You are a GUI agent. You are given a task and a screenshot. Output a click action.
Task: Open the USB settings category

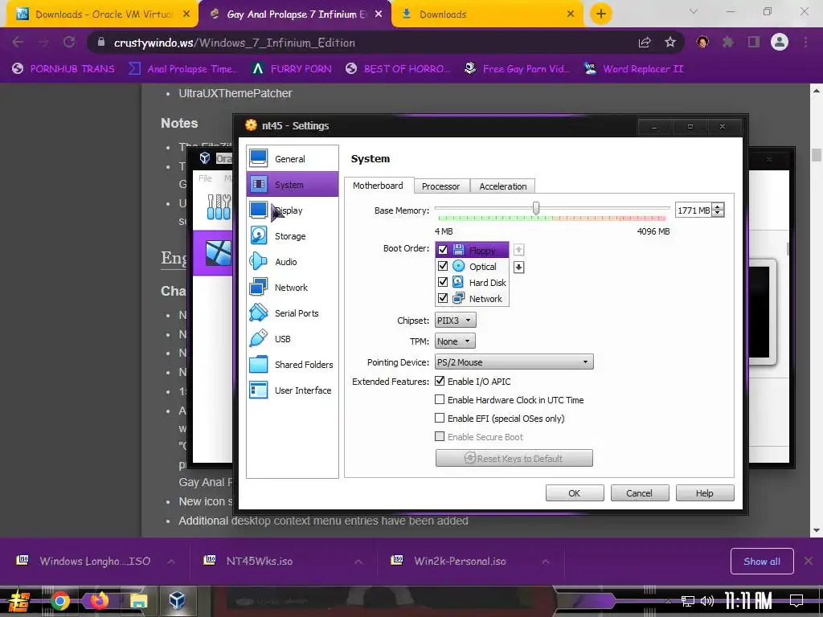click(x=293, y=338)
